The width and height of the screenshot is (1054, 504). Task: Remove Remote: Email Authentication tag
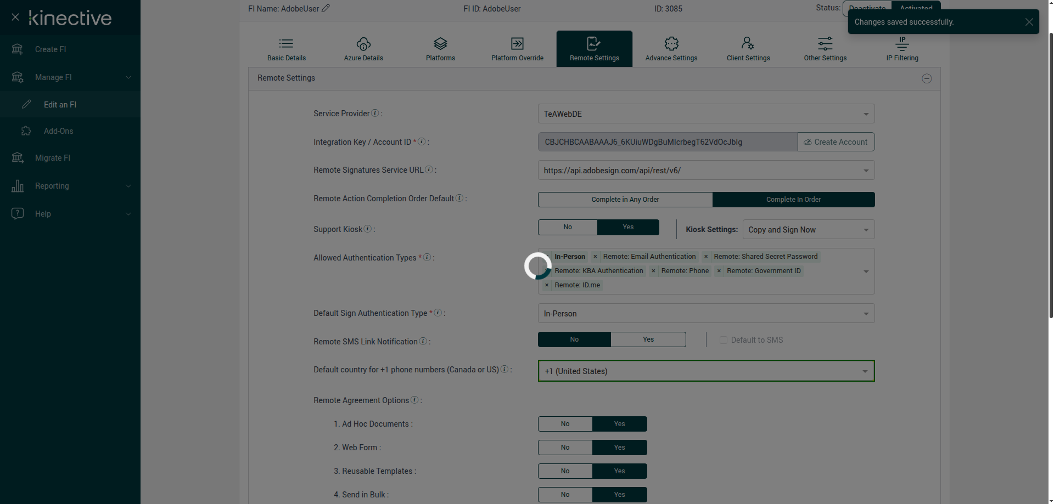click(x=595, y=257)
